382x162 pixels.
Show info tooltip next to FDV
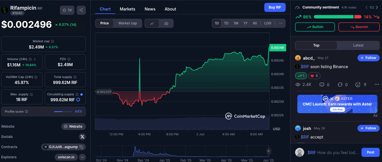coord(68,59)
